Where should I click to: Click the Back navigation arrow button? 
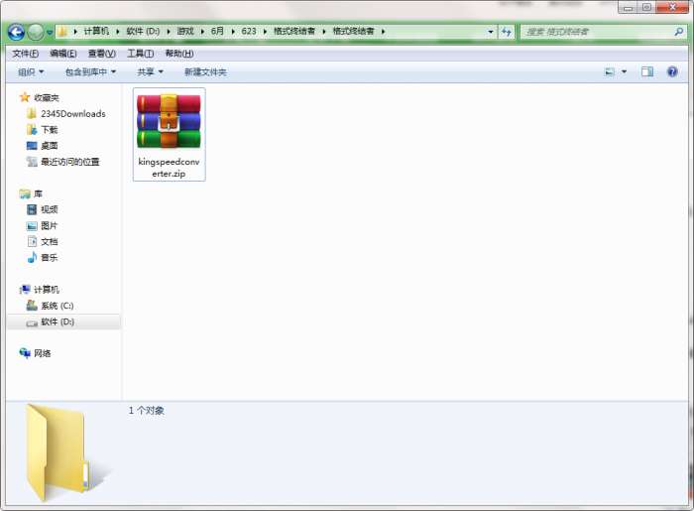[x=17, y=32]
